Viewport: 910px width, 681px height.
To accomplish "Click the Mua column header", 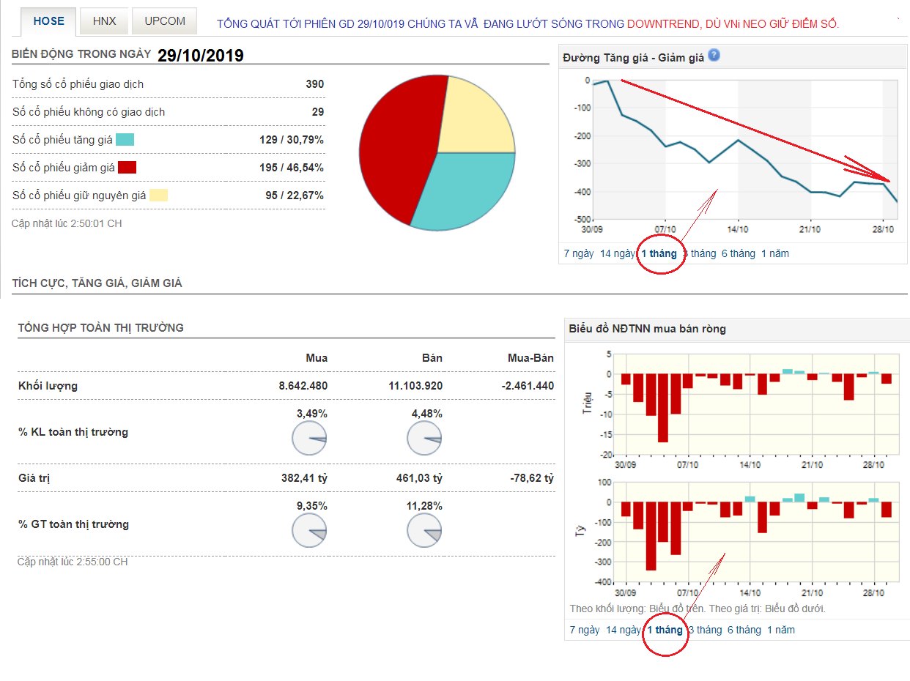I will (x=317, y=358).
